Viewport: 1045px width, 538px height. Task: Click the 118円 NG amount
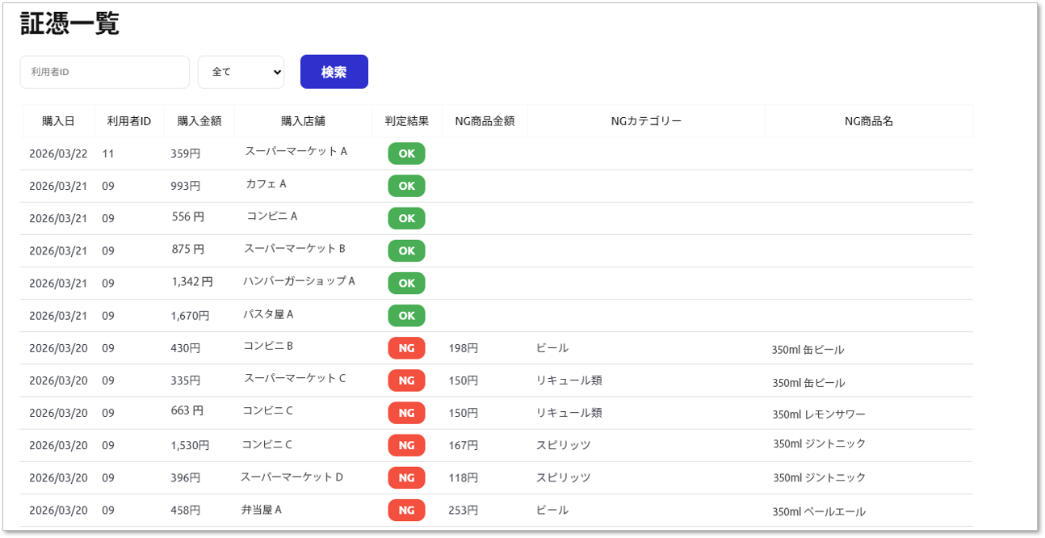[464, 478]
